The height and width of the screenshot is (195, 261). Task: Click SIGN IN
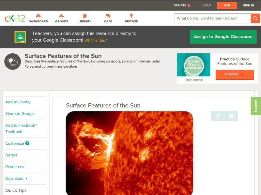point(249,6)
